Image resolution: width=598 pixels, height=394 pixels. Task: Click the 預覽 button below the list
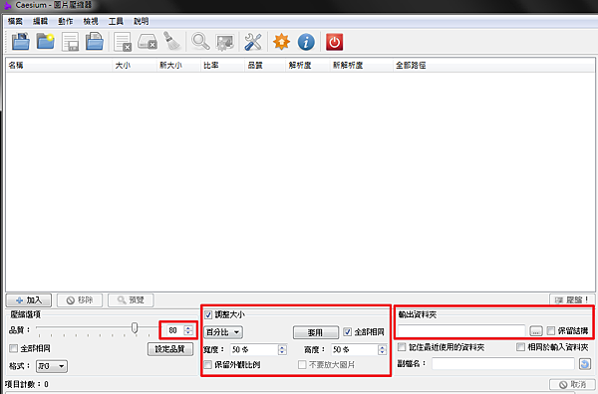[x=131, y=299]
